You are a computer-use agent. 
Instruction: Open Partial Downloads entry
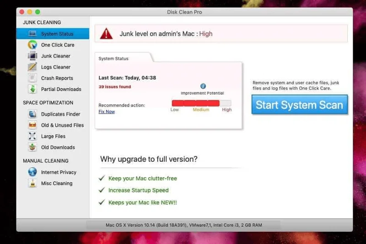pos(61,89)
